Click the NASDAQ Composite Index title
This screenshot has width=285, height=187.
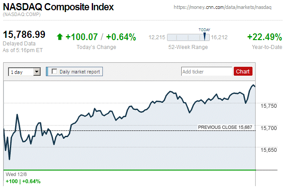click(x=58, y=7)
